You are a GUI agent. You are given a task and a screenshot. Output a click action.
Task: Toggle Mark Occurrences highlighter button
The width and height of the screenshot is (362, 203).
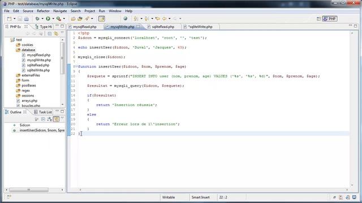coord(102,19)
